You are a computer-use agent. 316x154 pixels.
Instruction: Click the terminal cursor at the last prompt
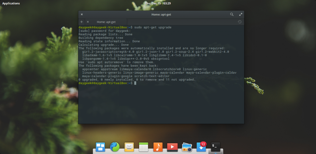pyautogui.click(x=135, y=83)
